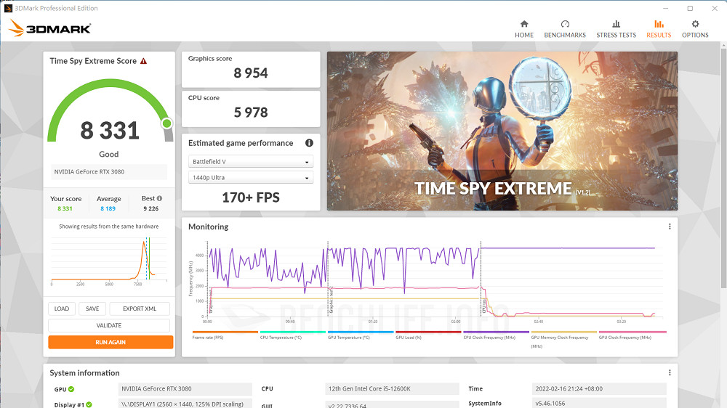Screen dimensions: 727x408
Task: Click the info icon next to Estimated game performance
Action: [x=309, y=143]
